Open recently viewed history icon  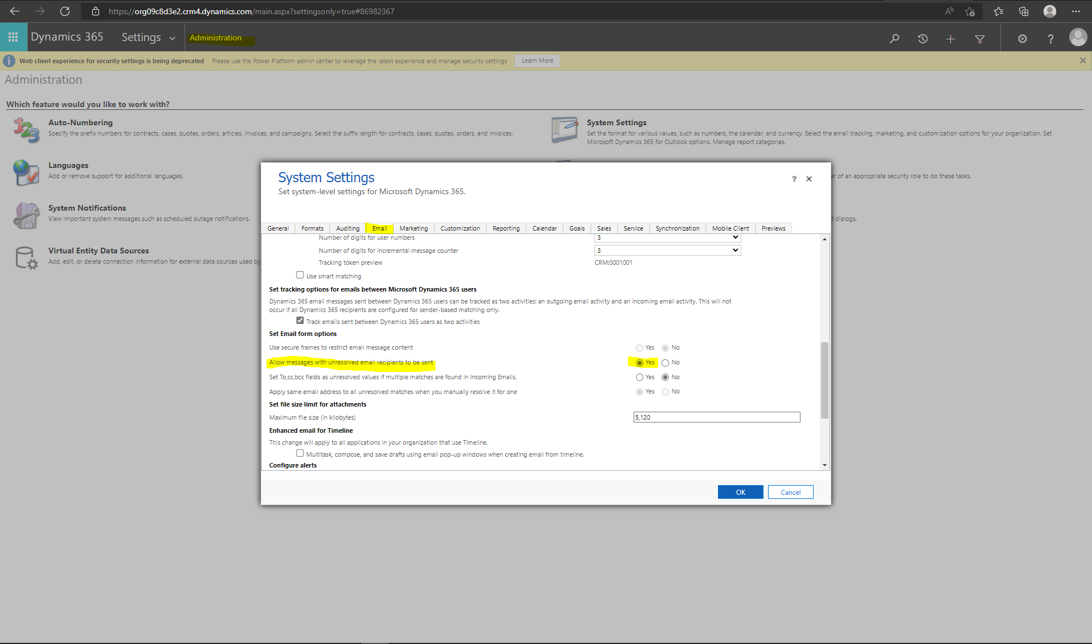922,38
